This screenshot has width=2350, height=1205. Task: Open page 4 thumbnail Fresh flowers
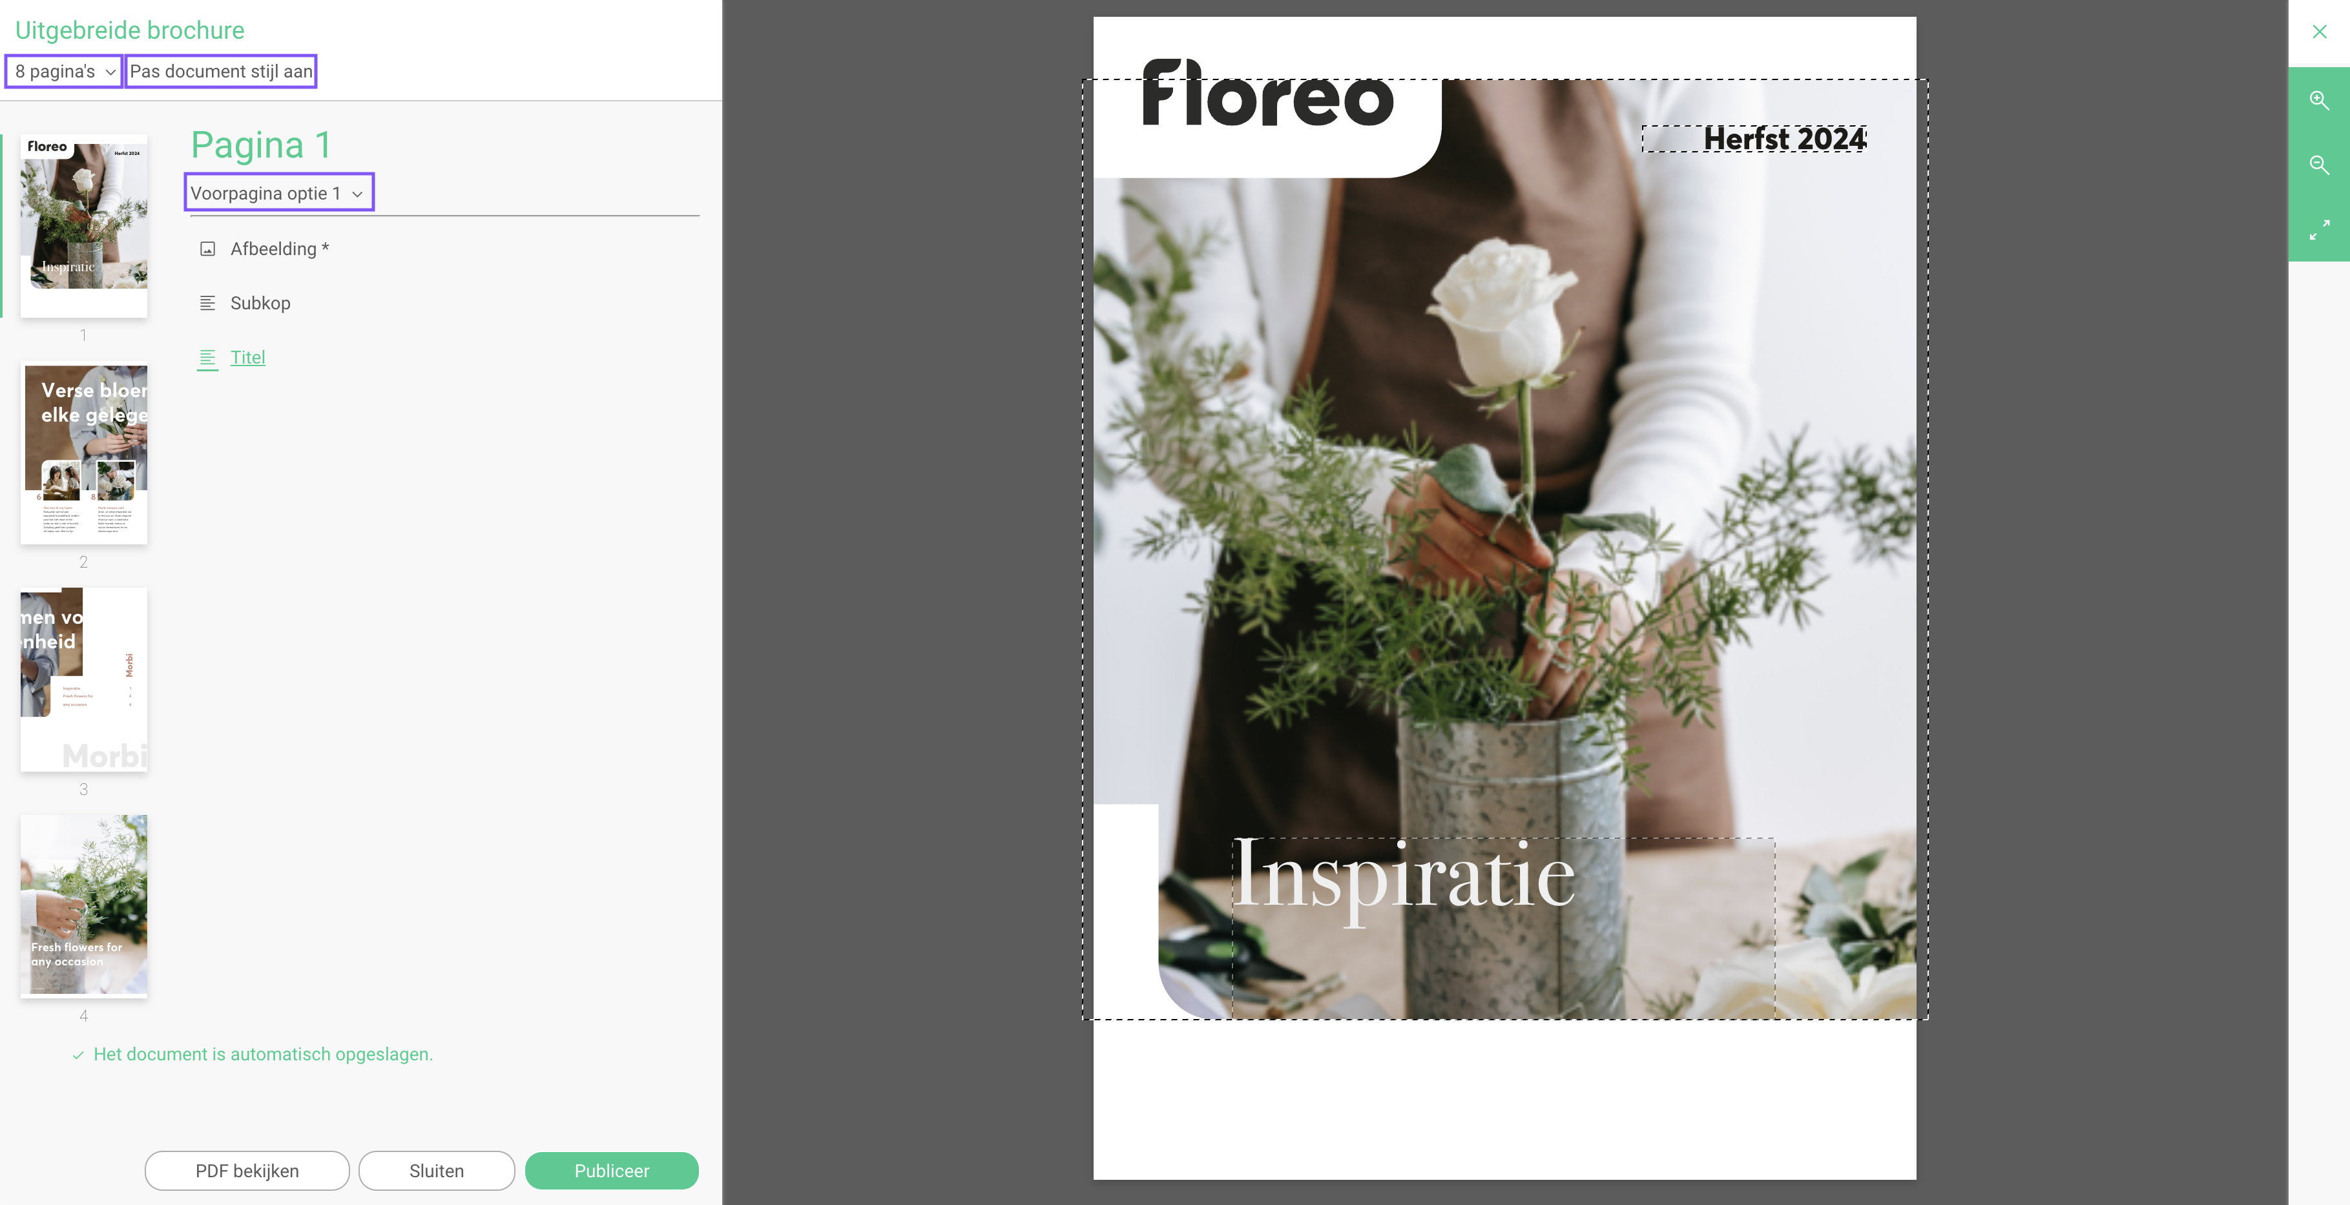[x=84, y=907]
